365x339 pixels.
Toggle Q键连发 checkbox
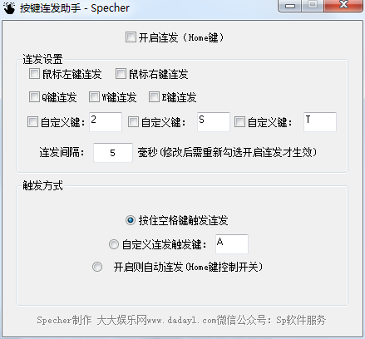34,97
